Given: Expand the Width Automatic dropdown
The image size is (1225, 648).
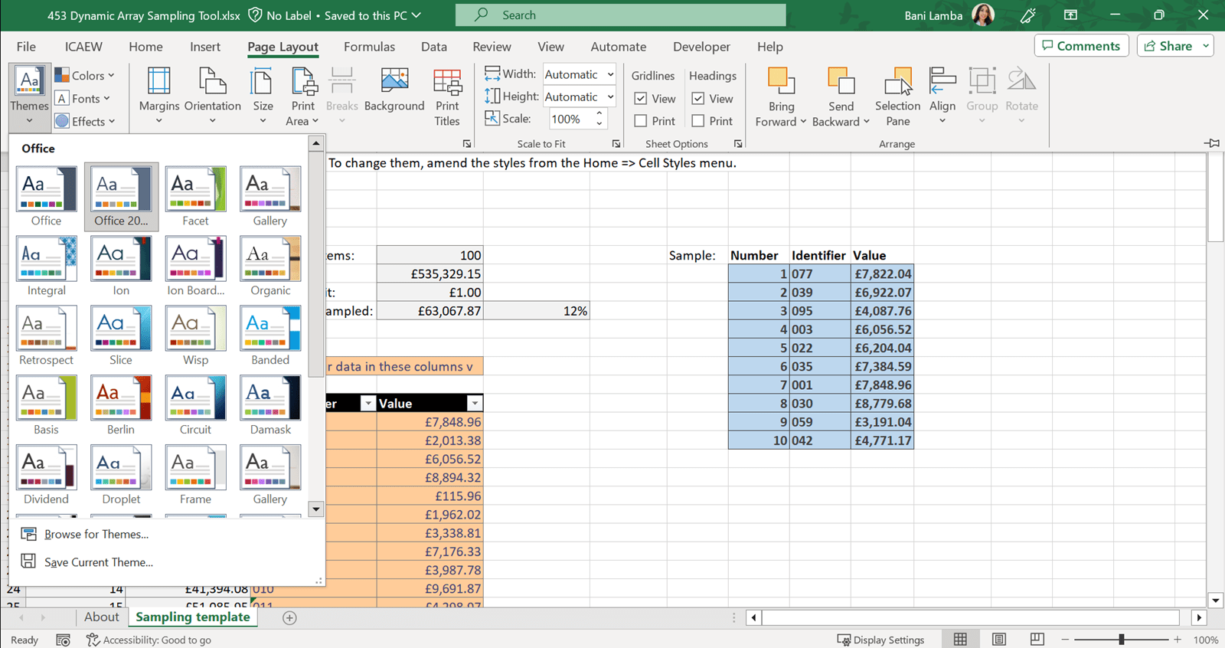Looking at the screenshot, I should pos(610,74).
